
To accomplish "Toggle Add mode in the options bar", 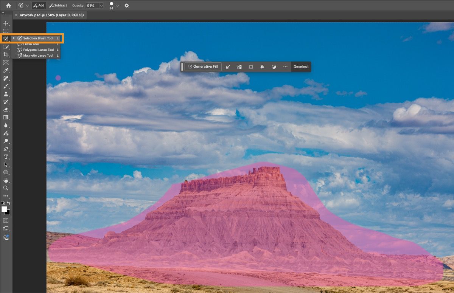I will coord(39,5).
